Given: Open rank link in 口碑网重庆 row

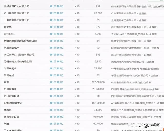Looking at the screenshot, I should [57, 89].
